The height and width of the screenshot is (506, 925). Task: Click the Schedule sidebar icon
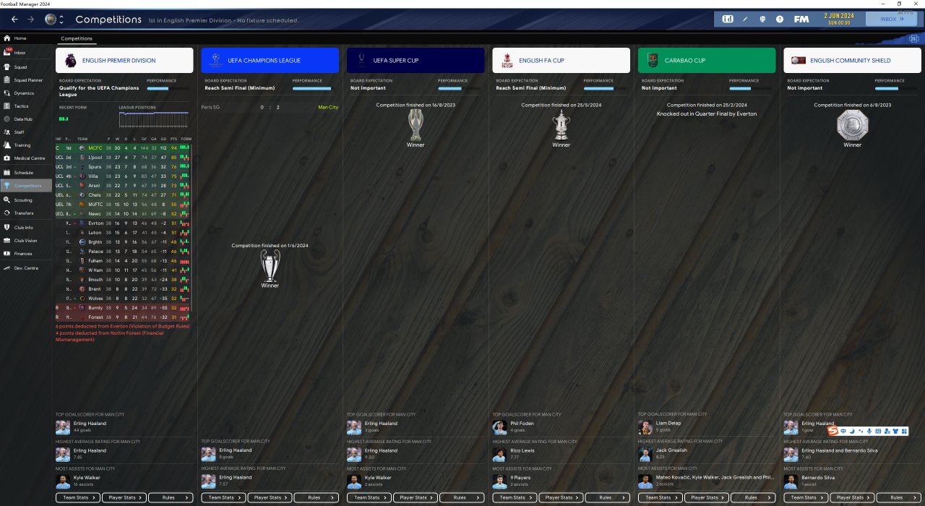coord(7,173)
